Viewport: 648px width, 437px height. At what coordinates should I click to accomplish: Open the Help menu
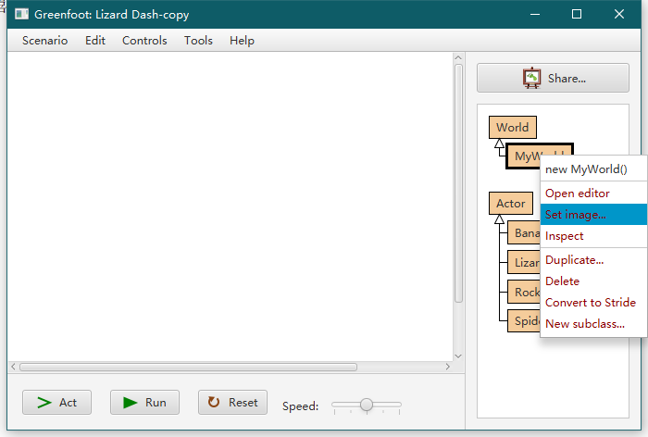coord(242,41)
